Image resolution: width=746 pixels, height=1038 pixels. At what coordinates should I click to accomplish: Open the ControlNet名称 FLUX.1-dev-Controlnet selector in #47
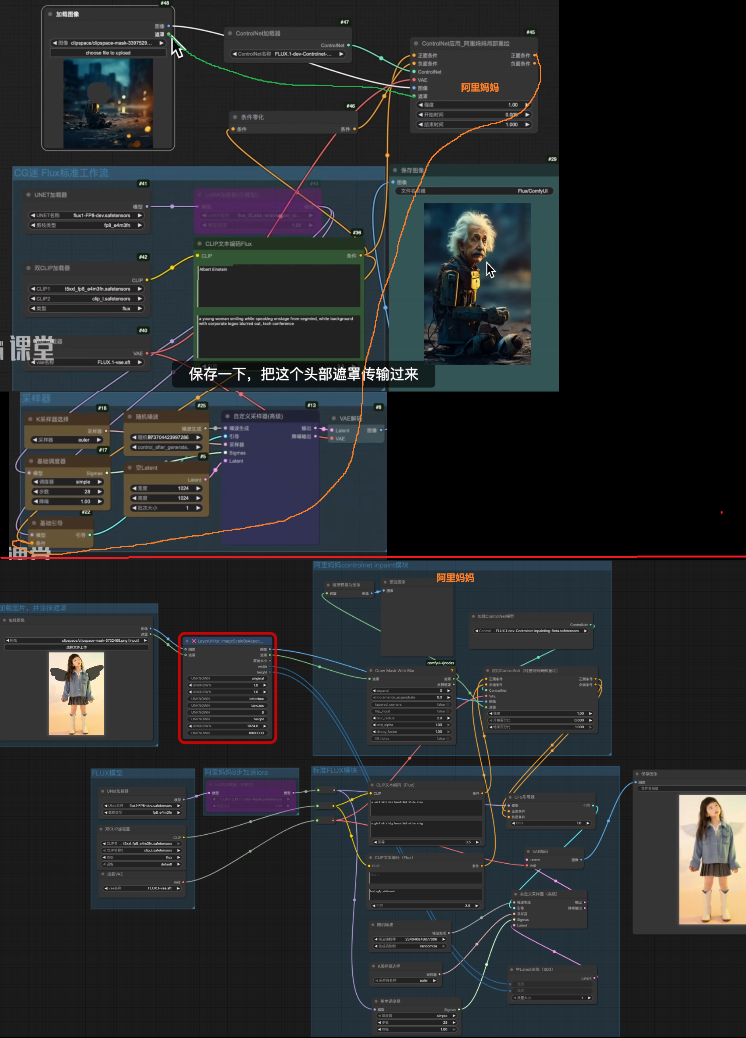tap(288, 54)
